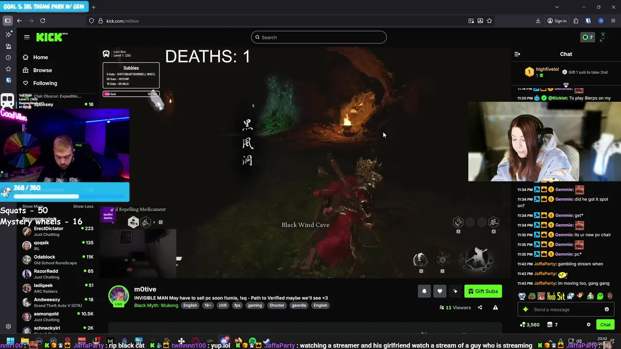Open ErectDictator recommended channel

point(58,231)
